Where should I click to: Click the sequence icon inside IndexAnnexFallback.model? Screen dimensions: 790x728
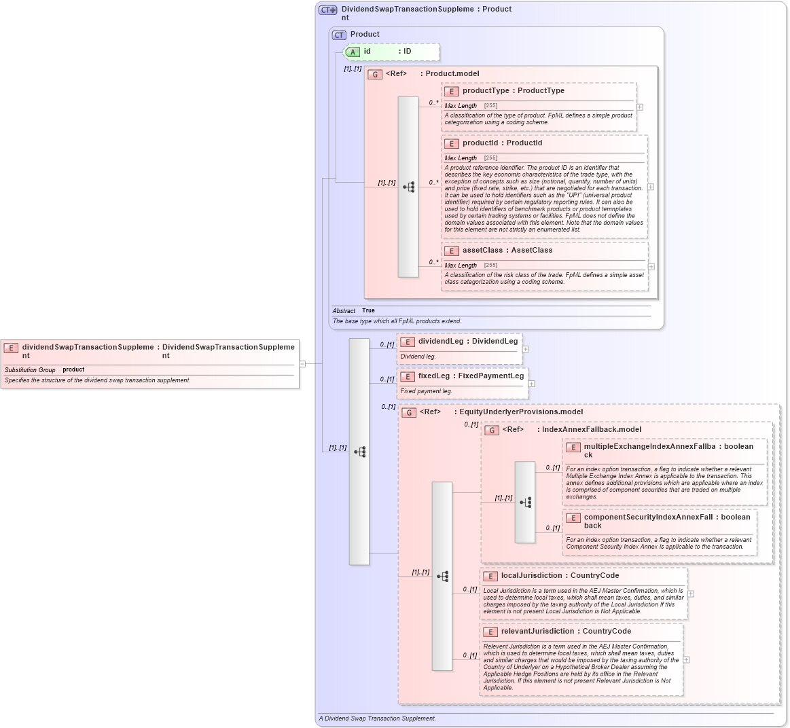(x=526, y=503)
